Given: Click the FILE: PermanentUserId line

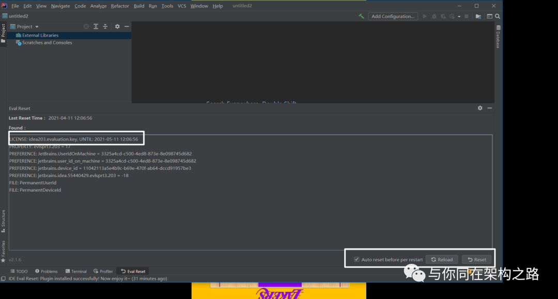Looking at the screenshot, I should (x=33, y=183).
